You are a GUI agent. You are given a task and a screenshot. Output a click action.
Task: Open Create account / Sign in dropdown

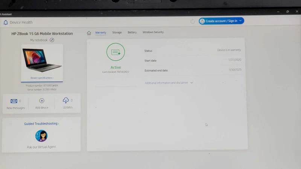[x=221, y=21]
